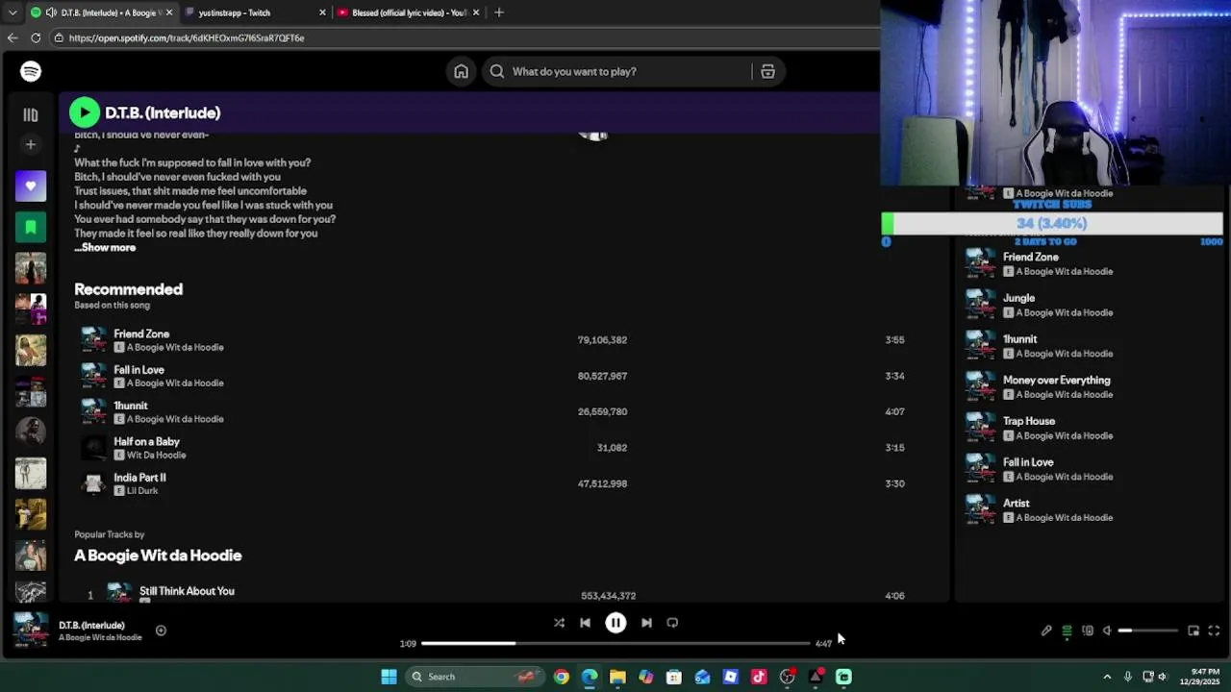Click the Spotify logo icon

[31, 71]
